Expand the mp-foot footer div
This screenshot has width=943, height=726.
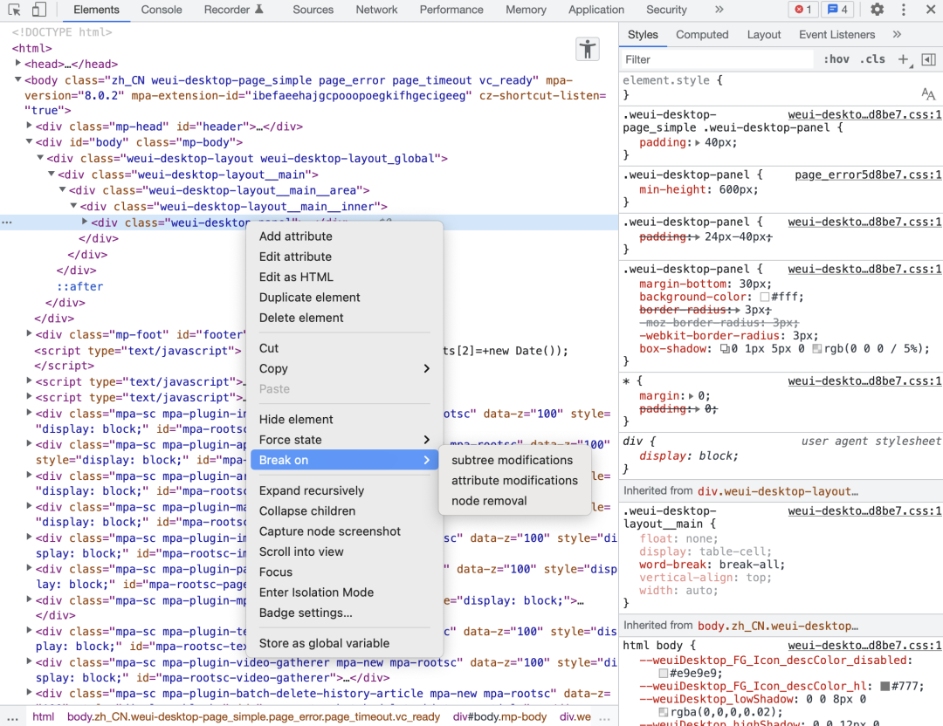point(29,333)
